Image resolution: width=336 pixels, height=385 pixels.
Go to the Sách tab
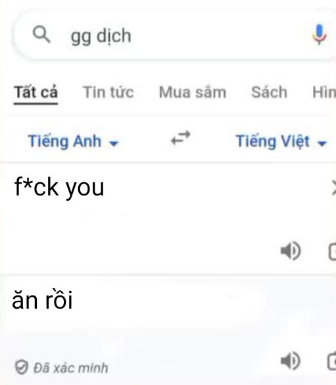coord(270,92)
